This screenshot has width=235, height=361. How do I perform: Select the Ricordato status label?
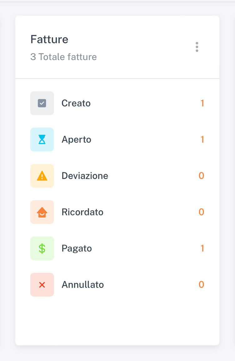coord(82,212)
